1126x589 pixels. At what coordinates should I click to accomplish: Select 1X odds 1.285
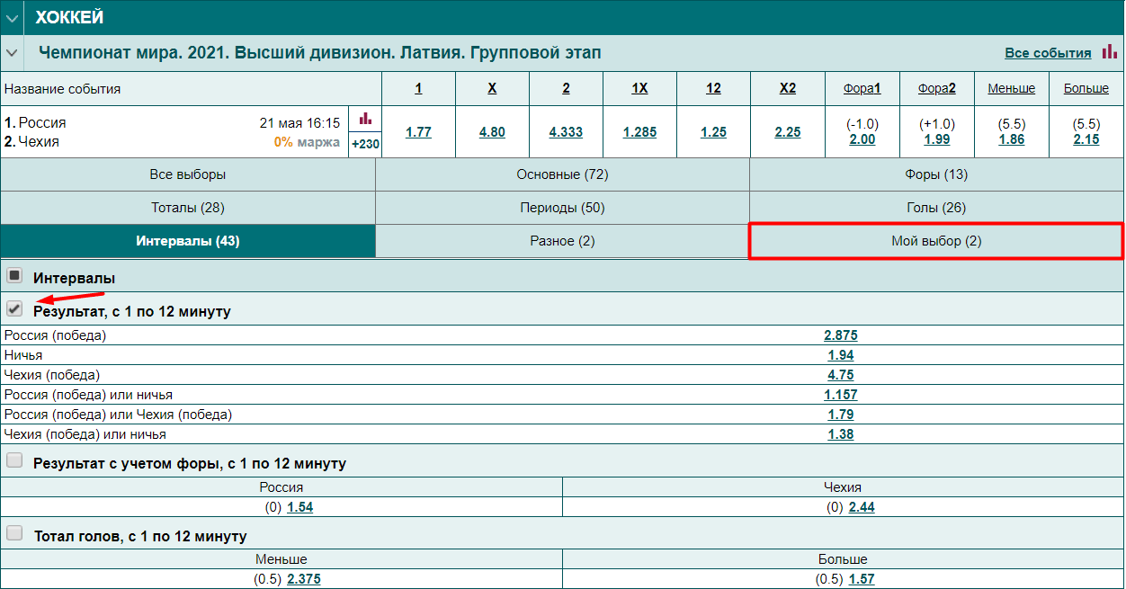639,132
